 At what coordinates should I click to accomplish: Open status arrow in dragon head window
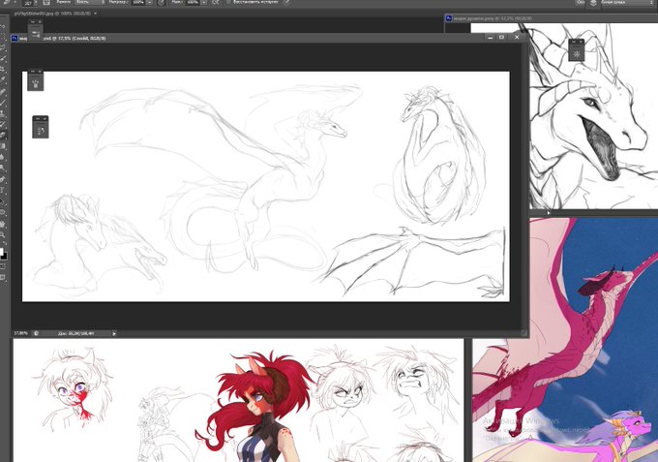click(x=548, y=213)
